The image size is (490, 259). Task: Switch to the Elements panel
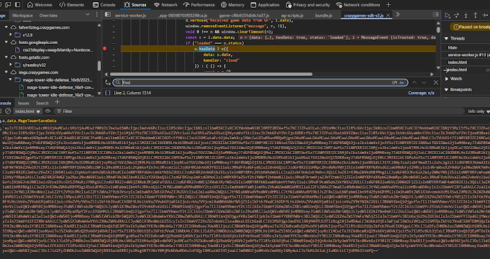72,5
